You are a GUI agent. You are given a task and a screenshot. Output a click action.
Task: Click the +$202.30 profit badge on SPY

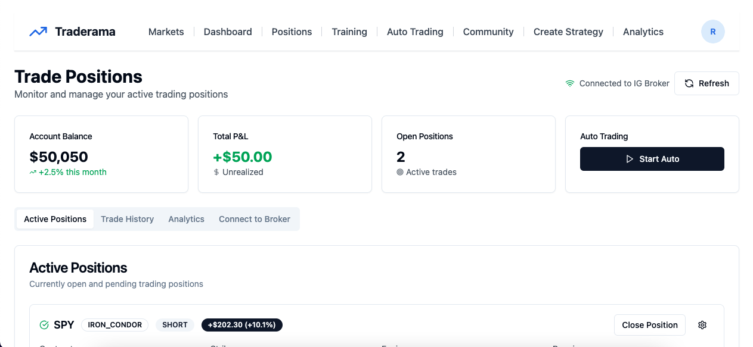click(x=242, y=325)
